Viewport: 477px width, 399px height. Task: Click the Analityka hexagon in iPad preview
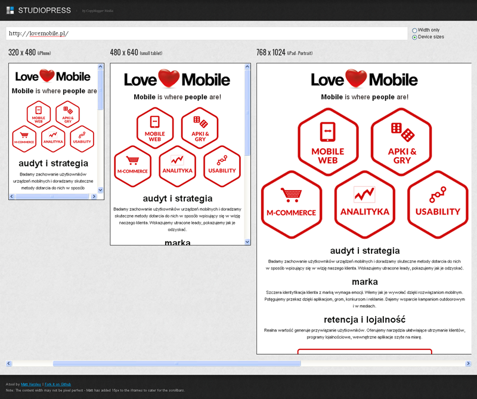click(x=364, y=203)
